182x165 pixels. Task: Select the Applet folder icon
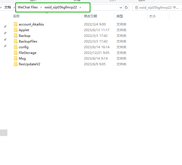point(16,30)
